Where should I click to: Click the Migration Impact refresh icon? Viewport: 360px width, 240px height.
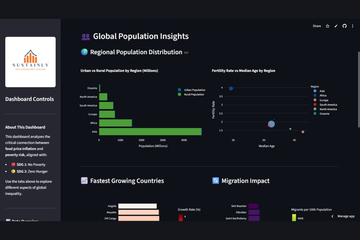tap(215, 181)
